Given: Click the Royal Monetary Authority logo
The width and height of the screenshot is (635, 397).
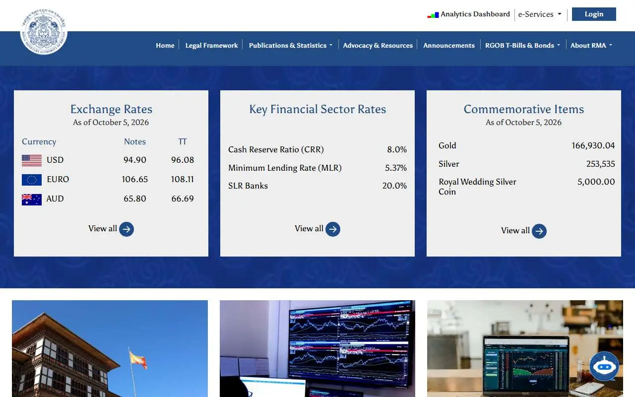Looking at the screenshot, I should pos(44,31).
